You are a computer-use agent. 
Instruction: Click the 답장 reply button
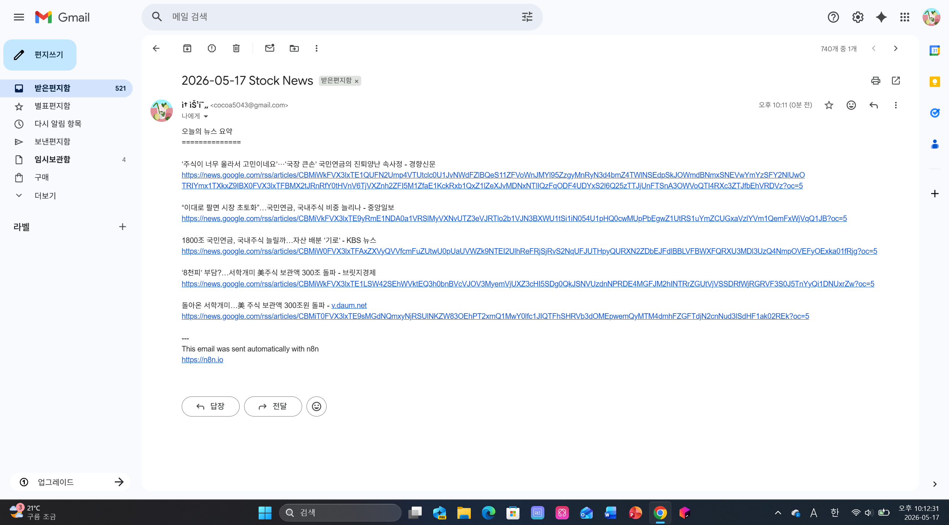[x=211, y=406]
